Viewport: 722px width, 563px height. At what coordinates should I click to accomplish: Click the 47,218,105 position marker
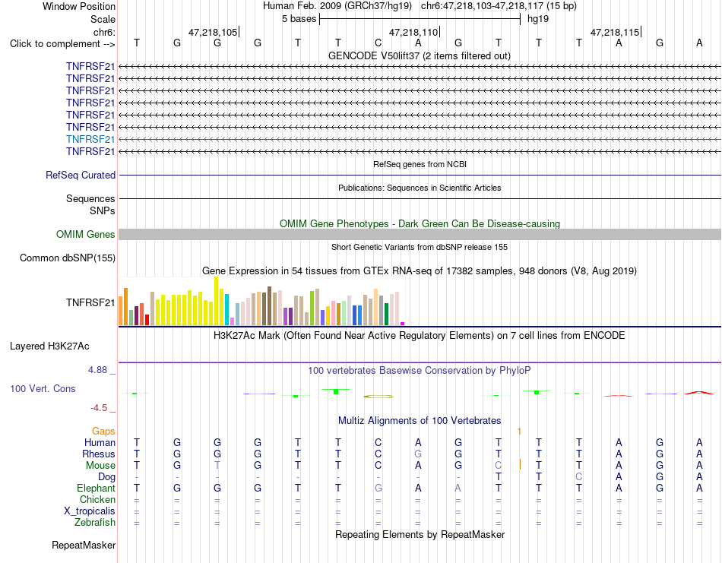[x=213, y=32]
